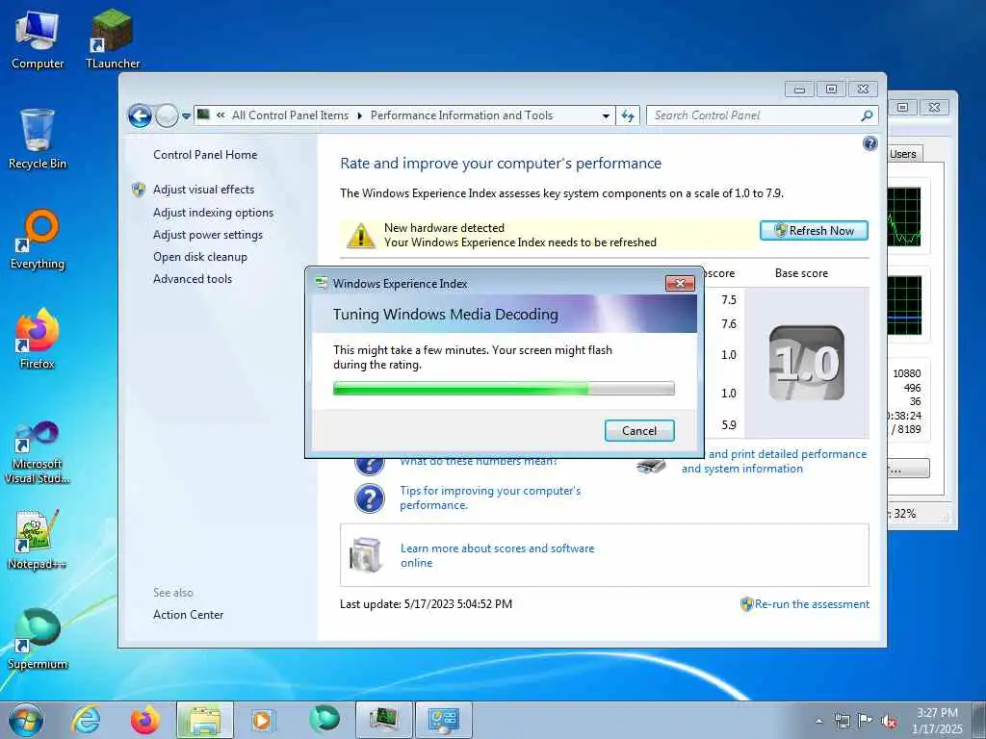This screenshot has width=986, height=739.
Task: Click the New hardware detected warning icon
Action: pyautogui.click(x=361, y=235)
